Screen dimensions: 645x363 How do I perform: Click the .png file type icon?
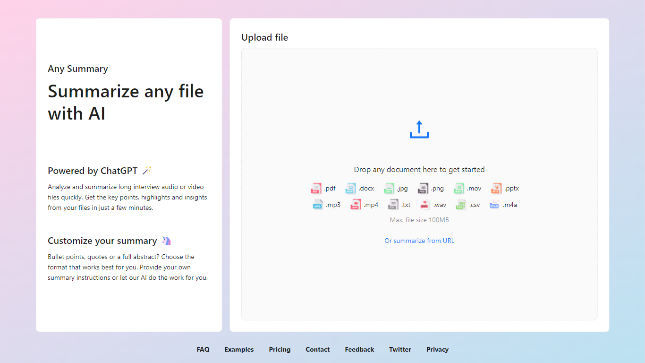pos(423,189)
